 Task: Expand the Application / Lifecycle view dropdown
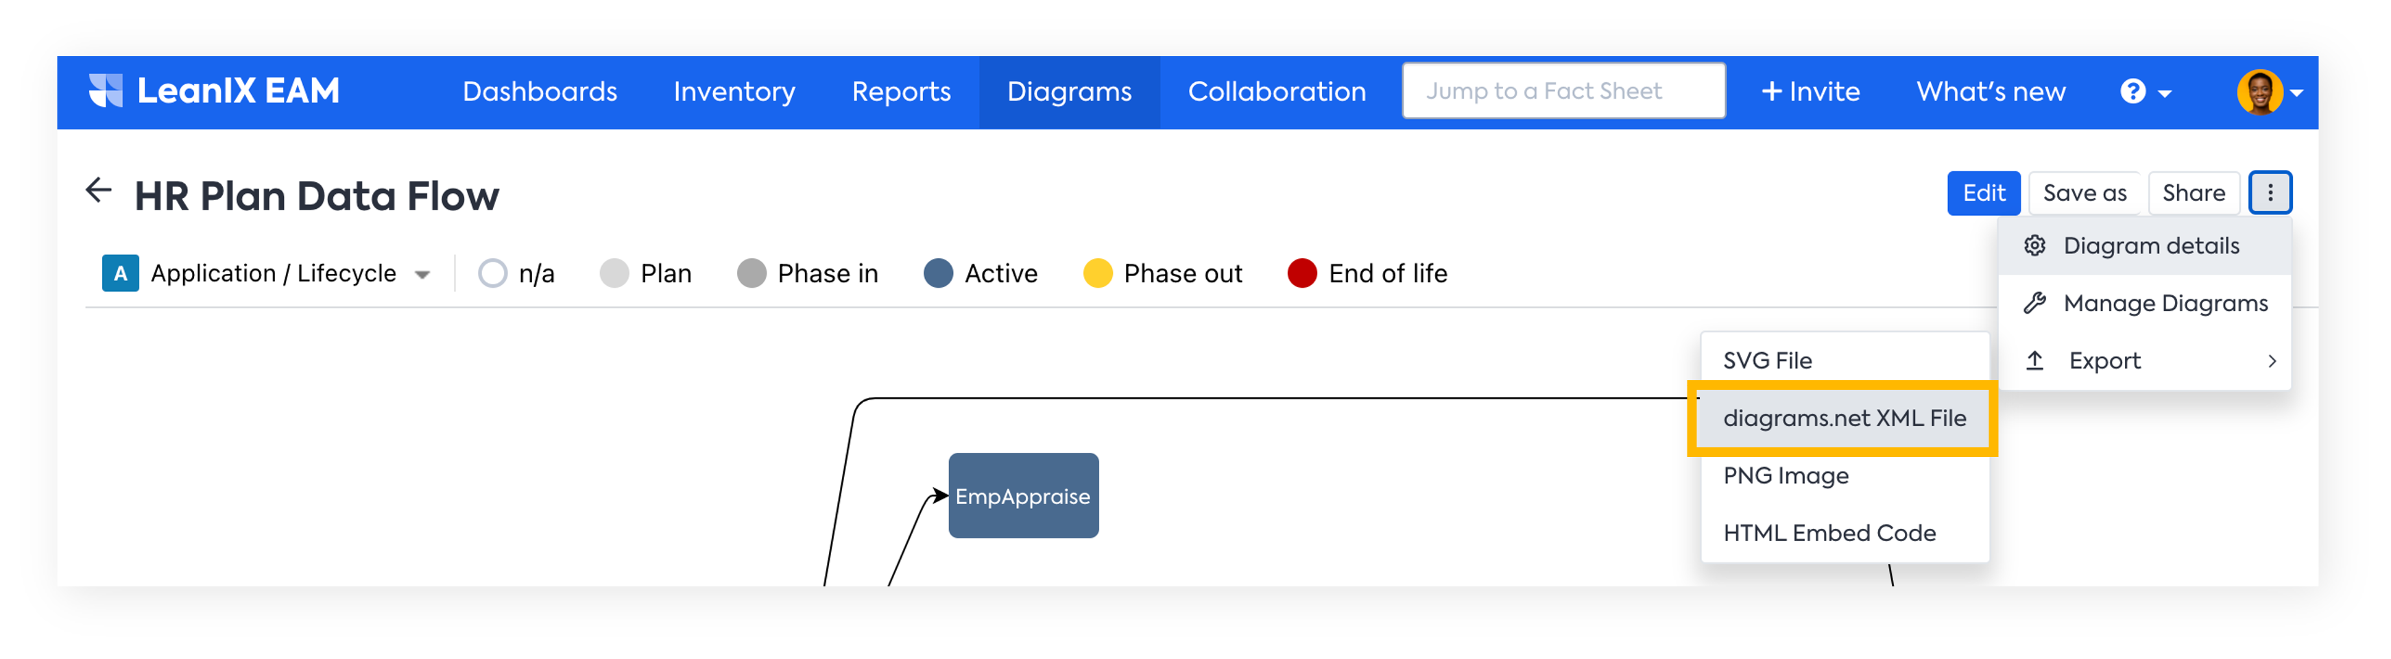pos(422,274)
